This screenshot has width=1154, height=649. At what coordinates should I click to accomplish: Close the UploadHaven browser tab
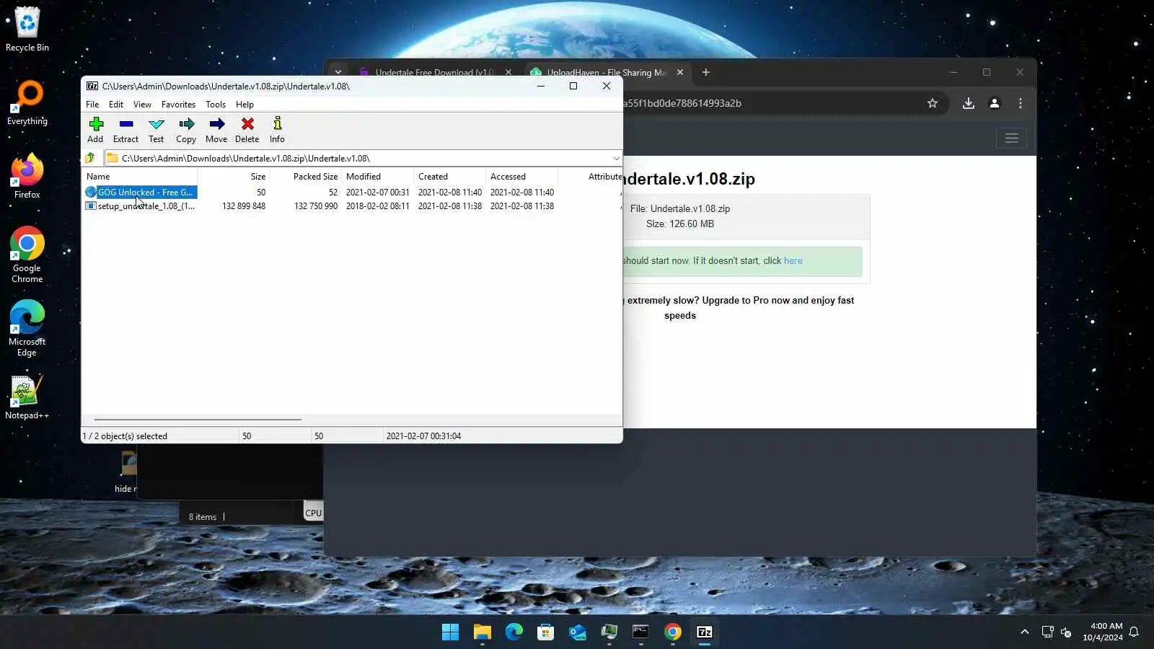[x=679, y=72]
